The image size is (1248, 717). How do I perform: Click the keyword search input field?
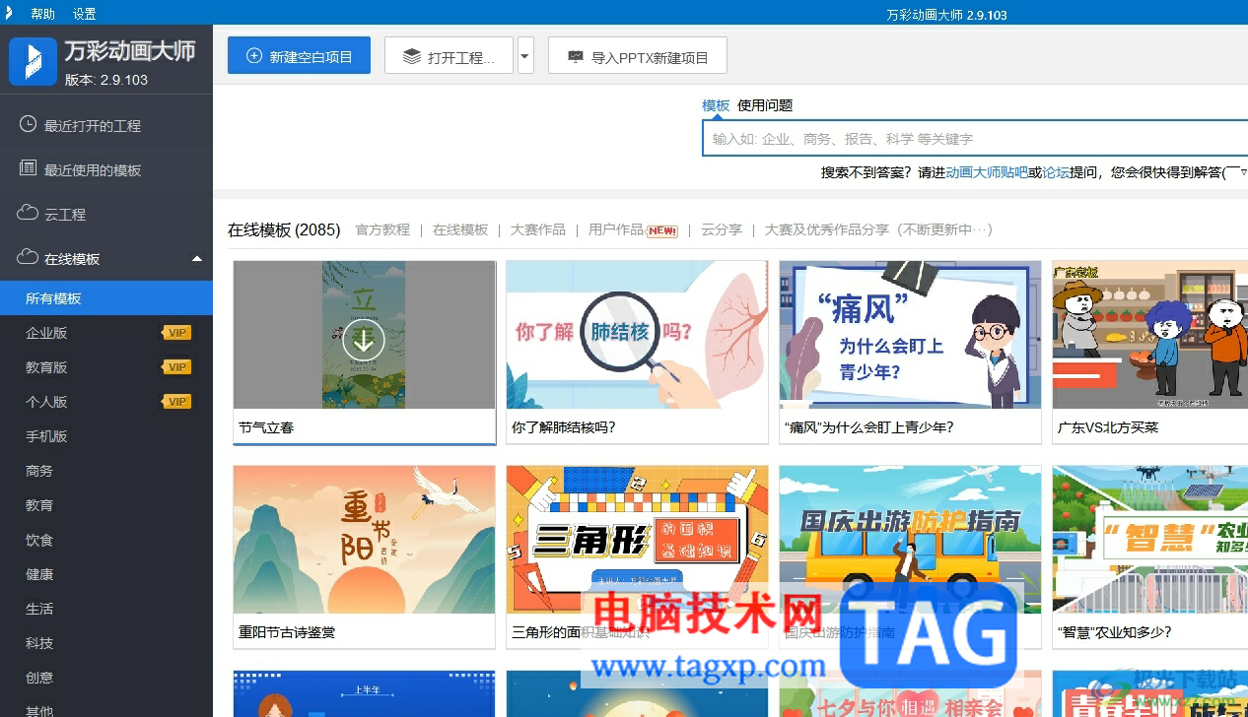tap(975, 139)
